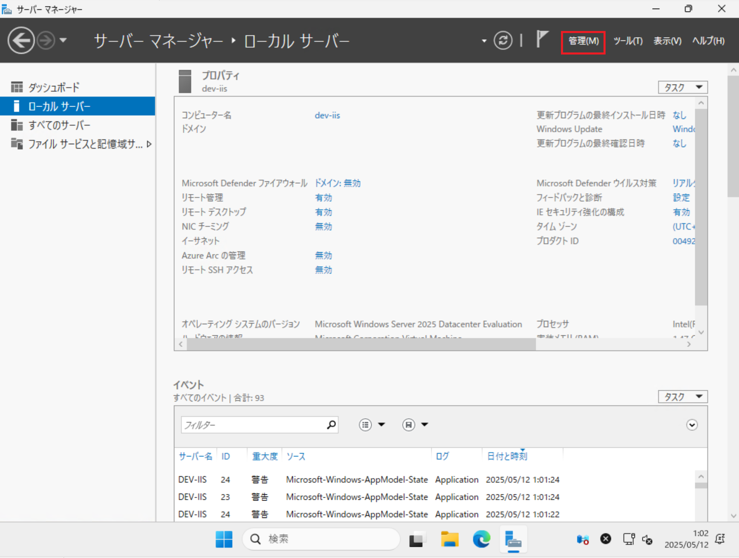The image size is (739, 558).
Task: Expand the ファイル サービス sidebar arrow
Action: 149,144
